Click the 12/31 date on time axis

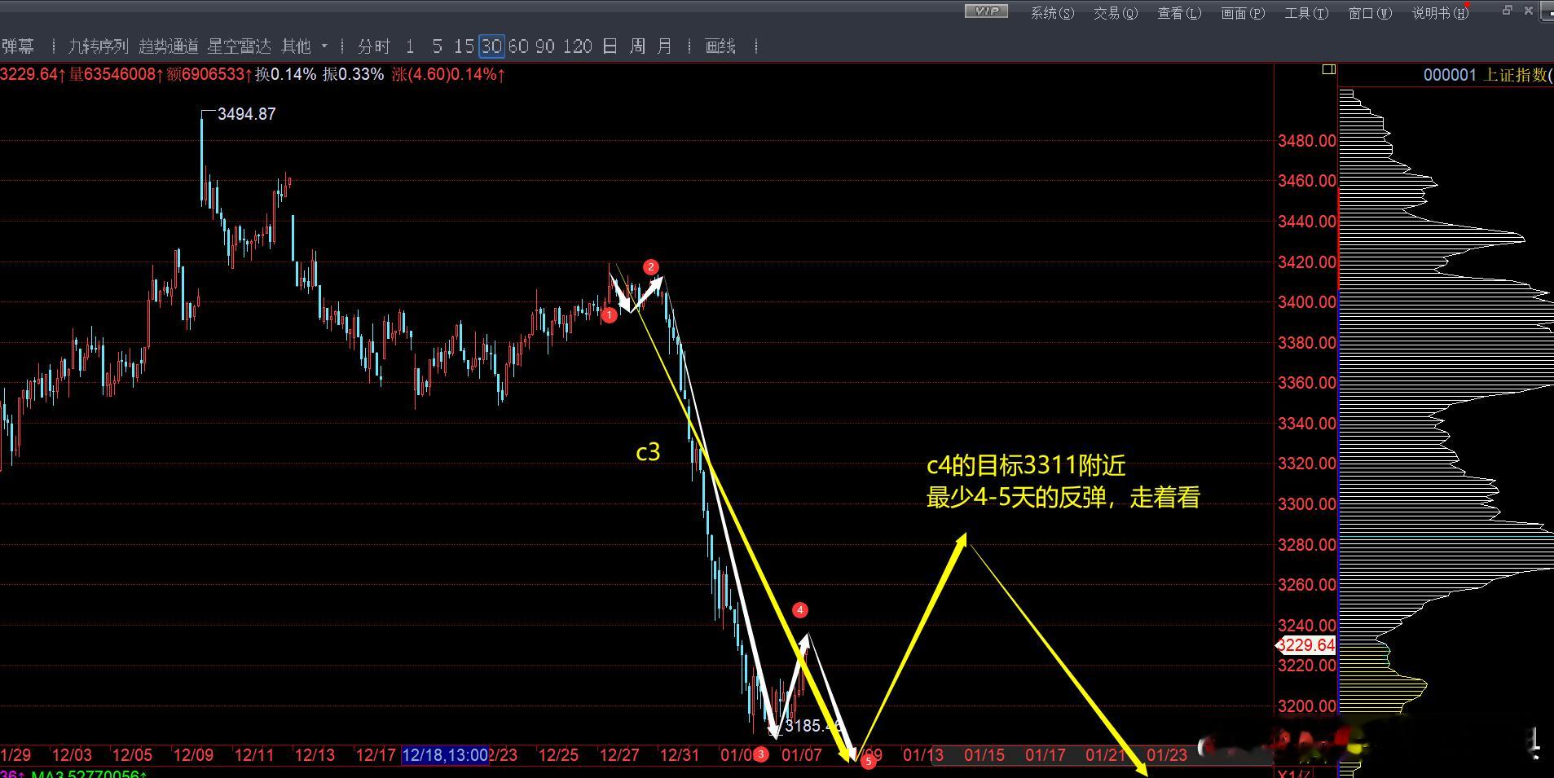[x=680, y=755]
